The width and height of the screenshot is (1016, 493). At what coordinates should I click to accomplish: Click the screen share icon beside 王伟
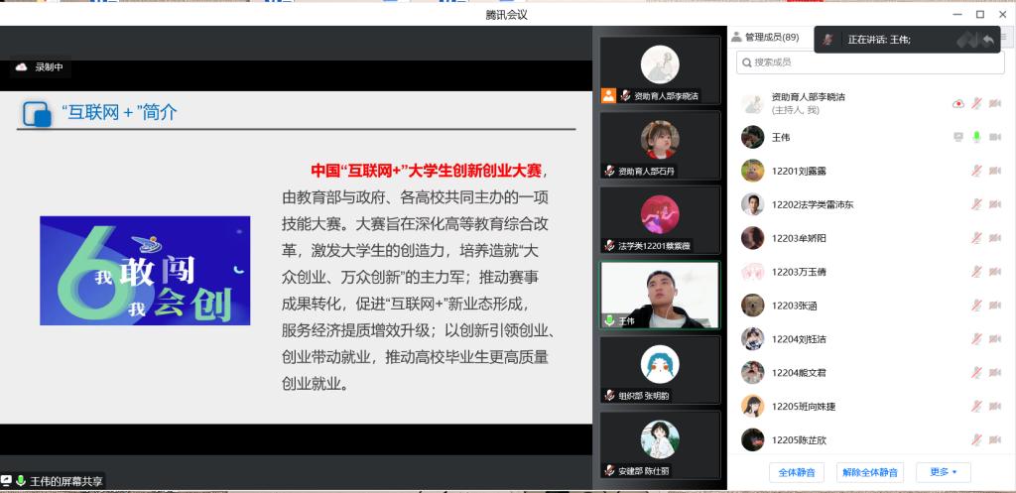coord(957,137)
